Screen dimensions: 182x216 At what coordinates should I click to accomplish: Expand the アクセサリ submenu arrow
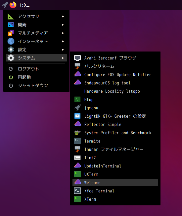pos(63,17)
